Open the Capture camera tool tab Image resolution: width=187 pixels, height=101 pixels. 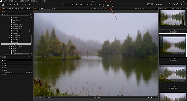coord(4,9)
